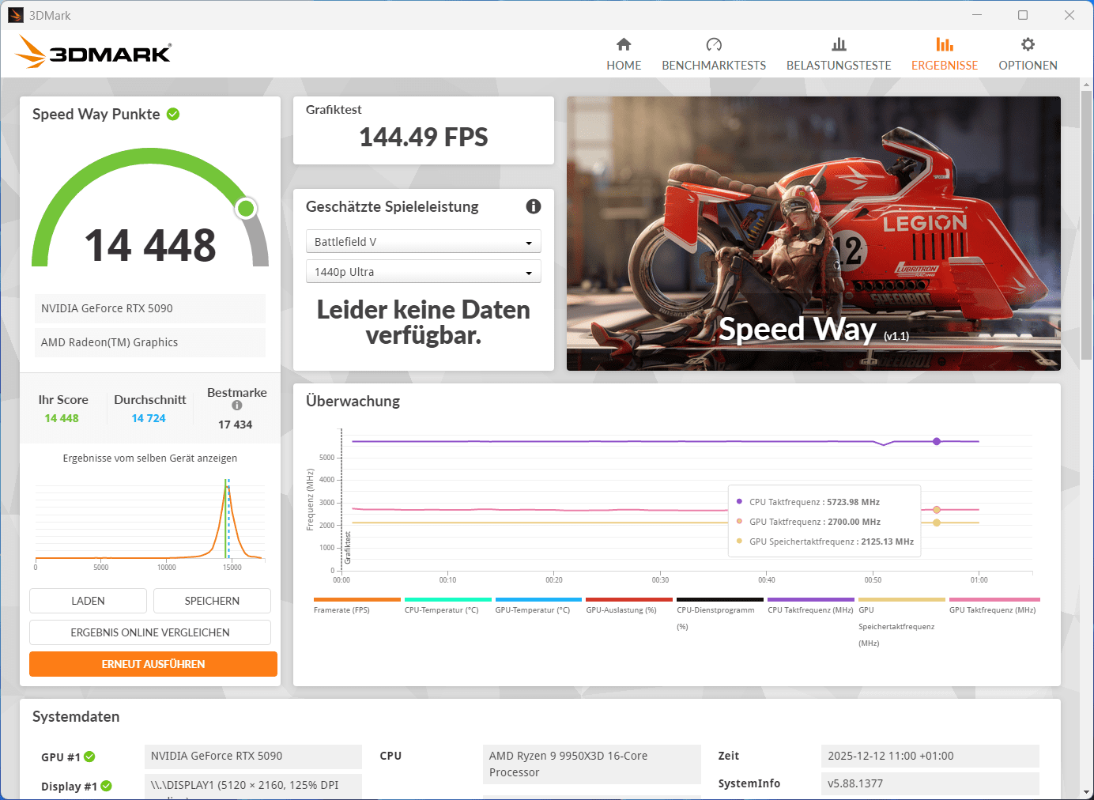
Task: Click the 14 448 main score number
Action: tap(150, 245)
